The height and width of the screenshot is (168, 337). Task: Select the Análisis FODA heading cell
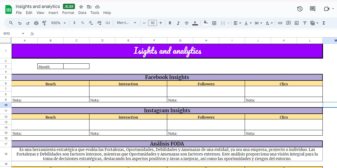click(167, 144)
